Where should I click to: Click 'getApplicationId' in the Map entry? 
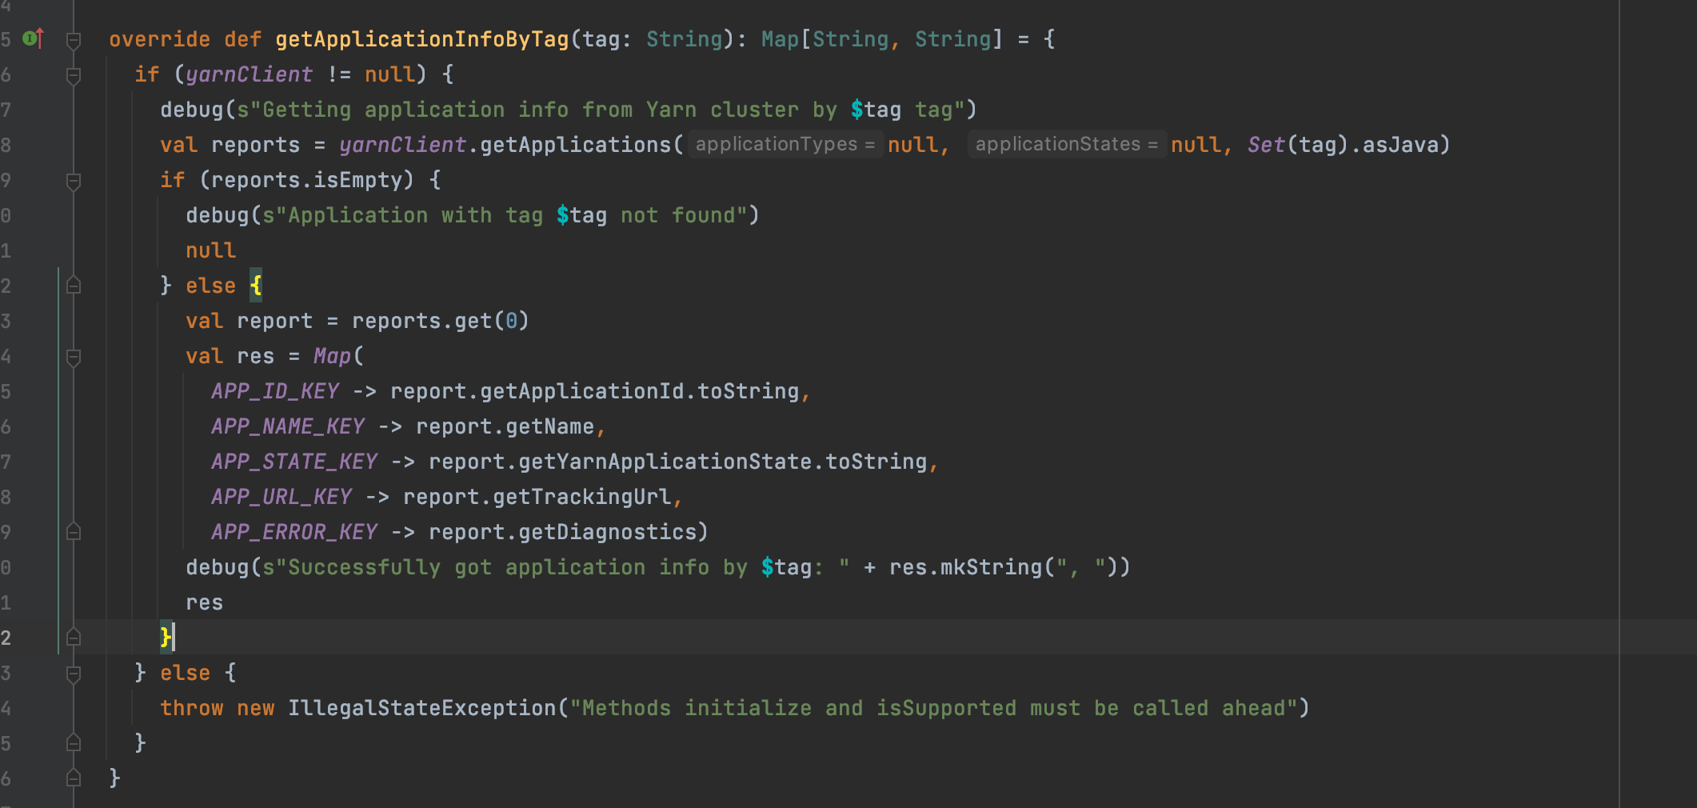pyautogui.click(x=581, y=391)
